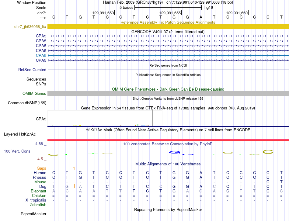Click the chr7_jh636058_fix track label
289x221 pixels.
click(x=30, y=26)
